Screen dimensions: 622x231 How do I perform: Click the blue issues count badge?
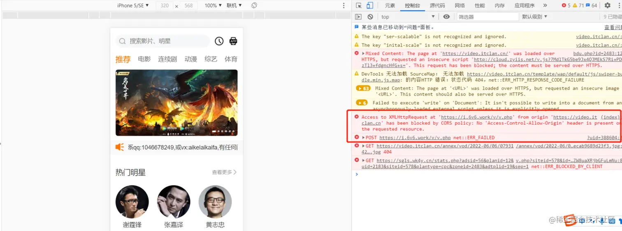592,5
